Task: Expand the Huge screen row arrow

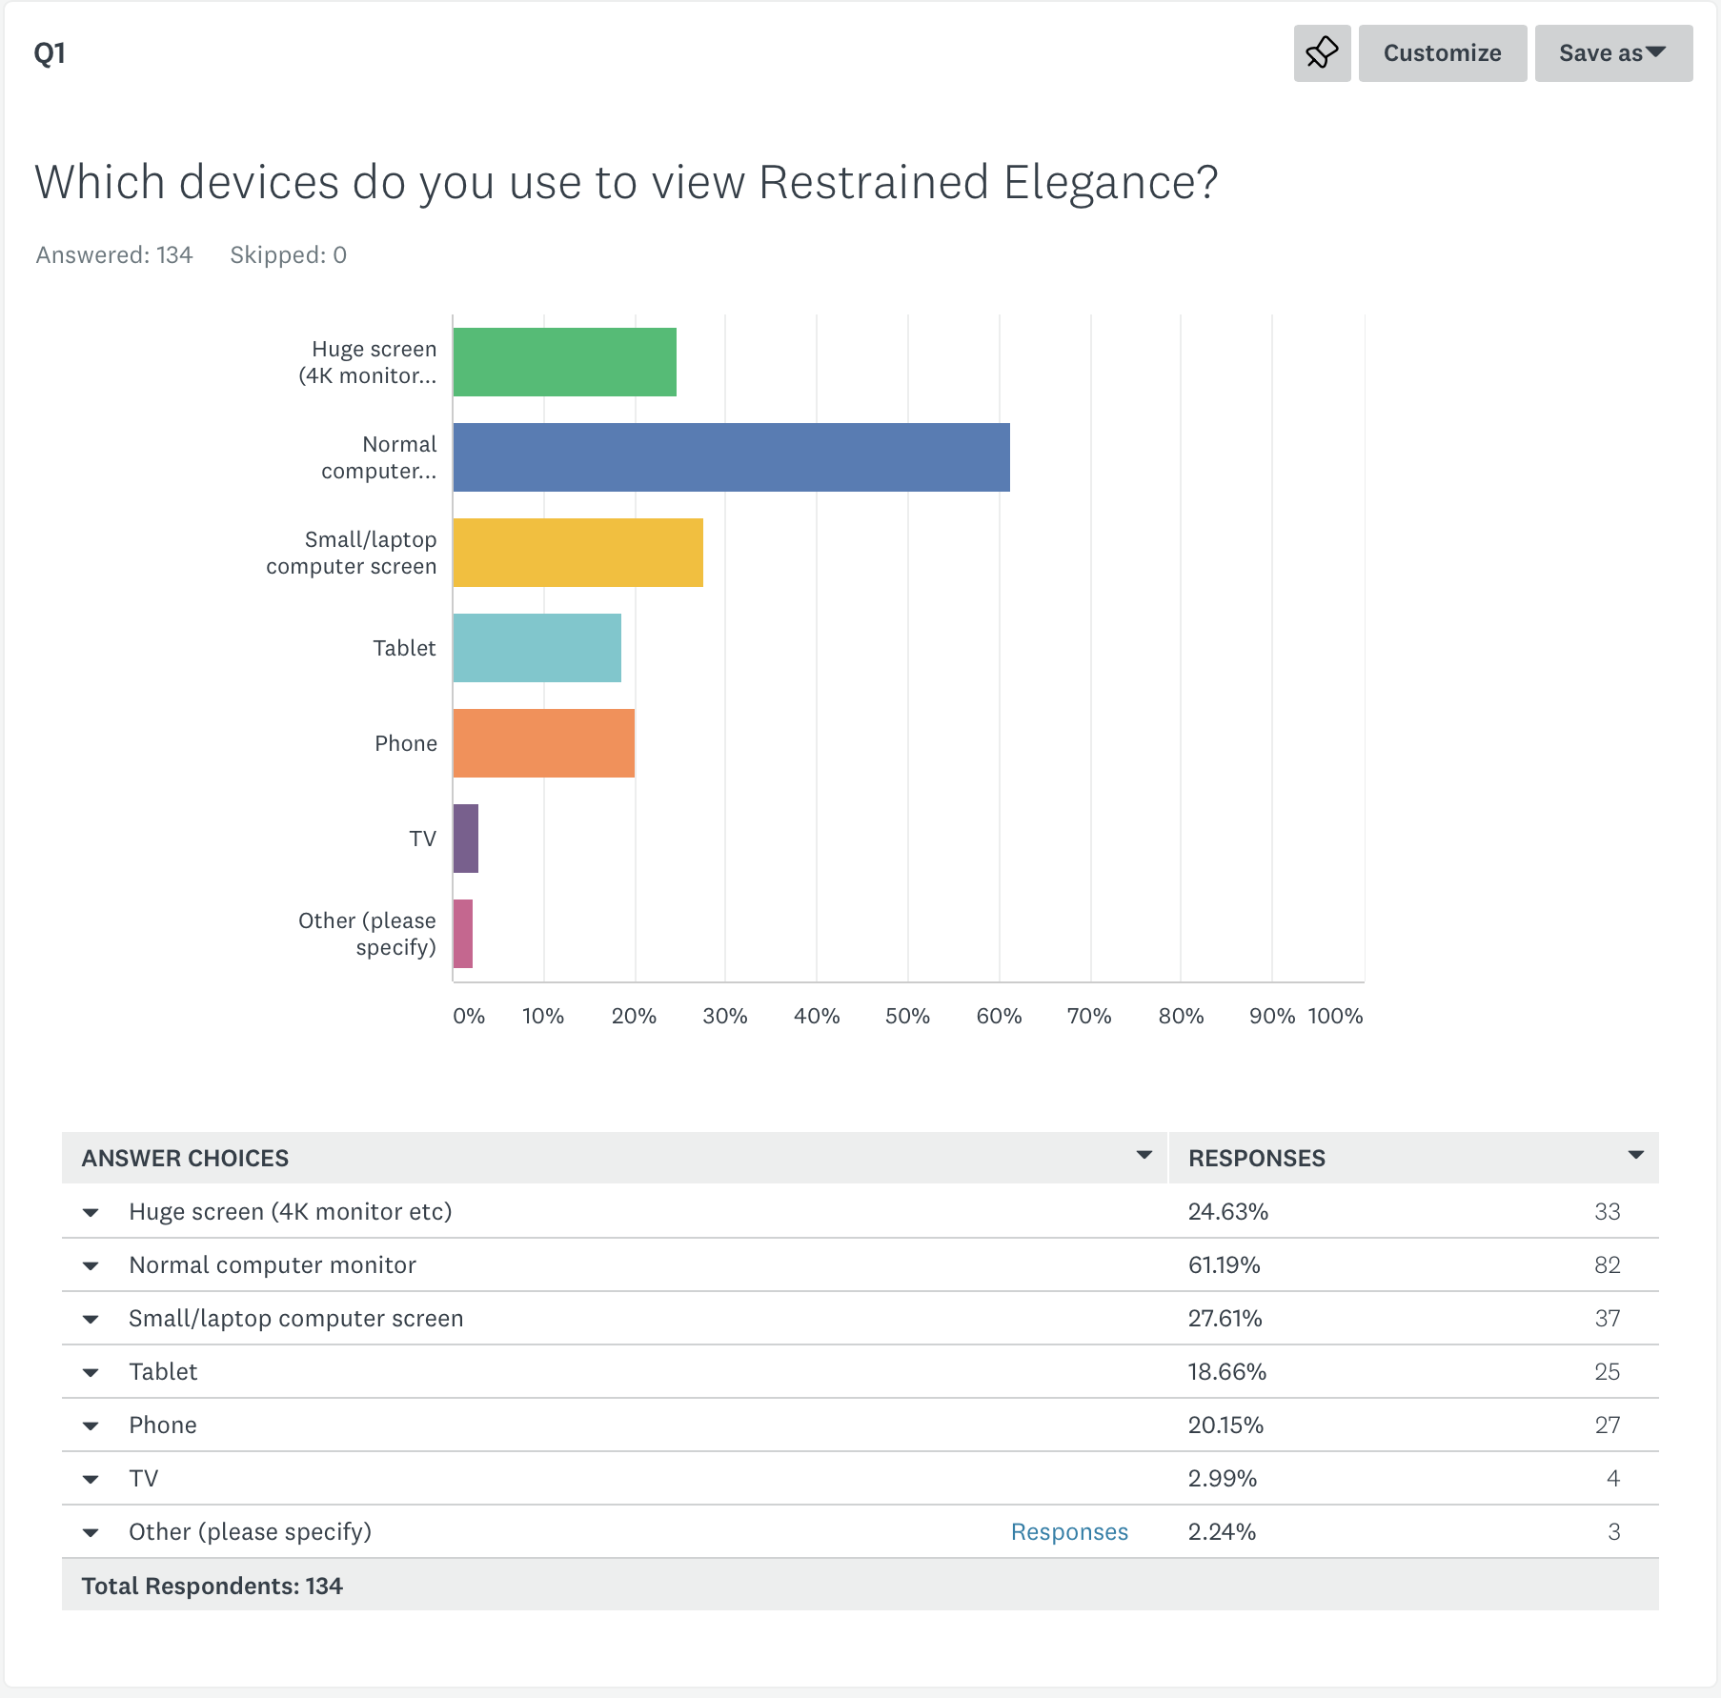Action: [91, 1213]
